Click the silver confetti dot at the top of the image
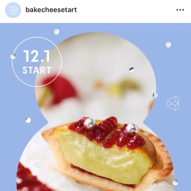 tap(57, 32)
